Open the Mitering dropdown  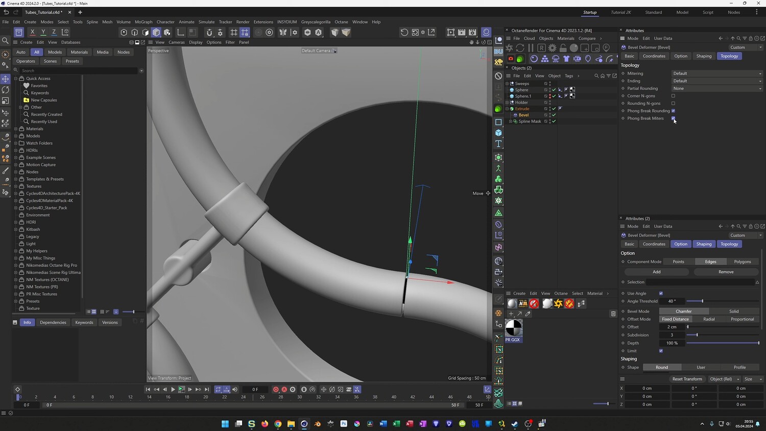coord(717,74)
